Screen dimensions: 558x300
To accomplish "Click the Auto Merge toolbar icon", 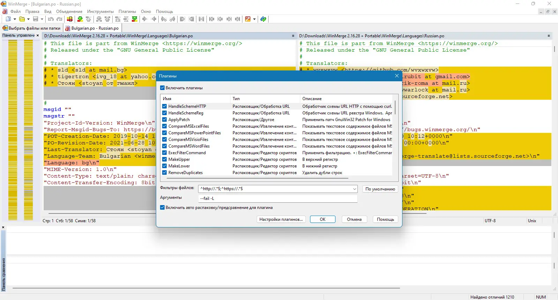I will 202,19.
